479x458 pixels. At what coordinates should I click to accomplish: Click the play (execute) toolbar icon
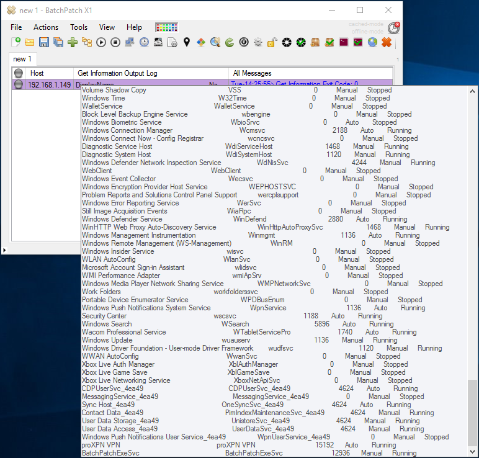click(x=101, y=42)
